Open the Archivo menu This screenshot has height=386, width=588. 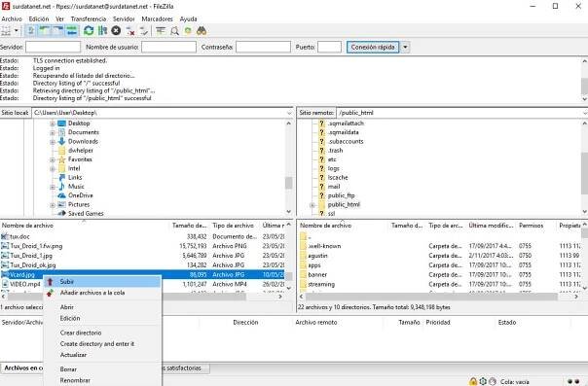coord(12,18)
